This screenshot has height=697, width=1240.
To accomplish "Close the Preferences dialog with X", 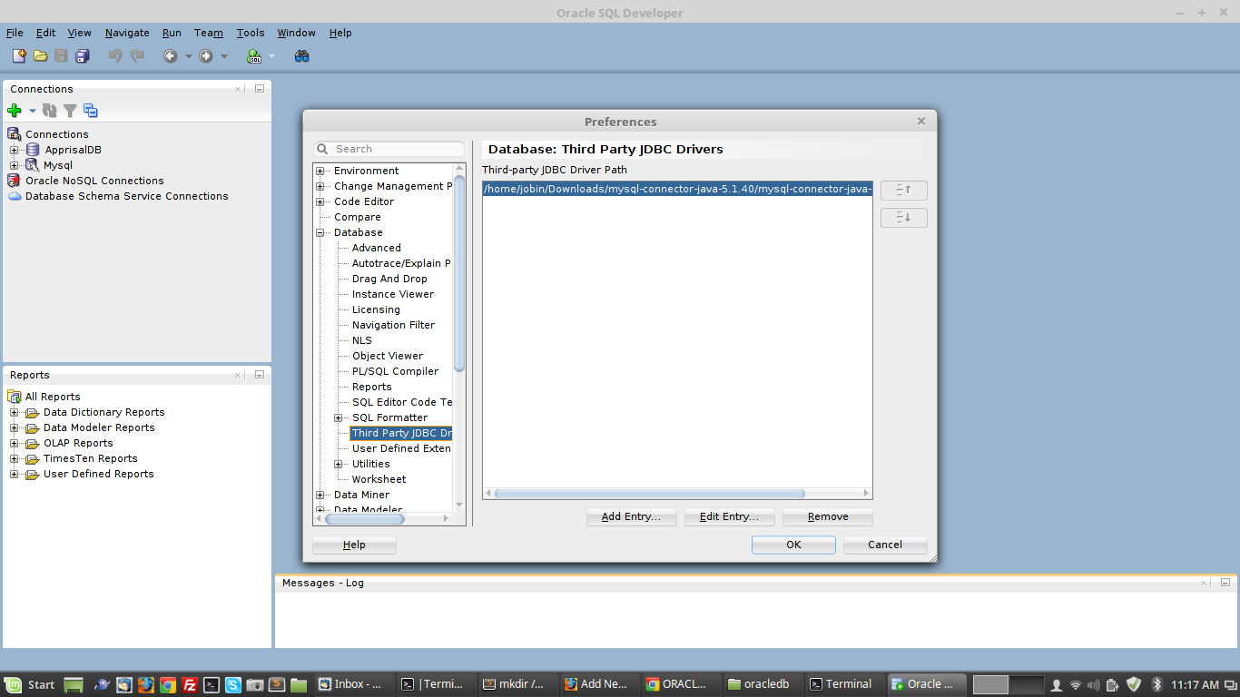I will point(921,121).
